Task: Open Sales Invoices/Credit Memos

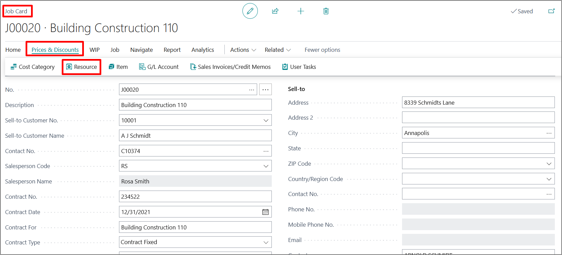Action: click(231, 67)
